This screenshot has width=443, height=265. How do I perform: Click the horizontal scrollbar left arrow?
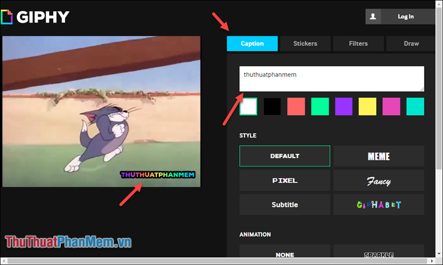tap(4, 261)
